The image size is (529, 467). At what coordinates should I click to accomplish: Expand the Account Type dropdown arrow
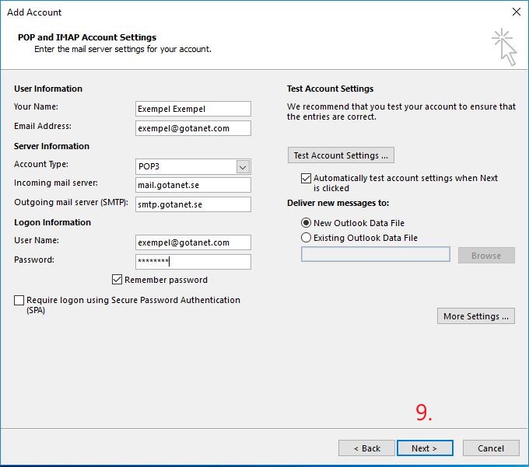coord(243,167)
